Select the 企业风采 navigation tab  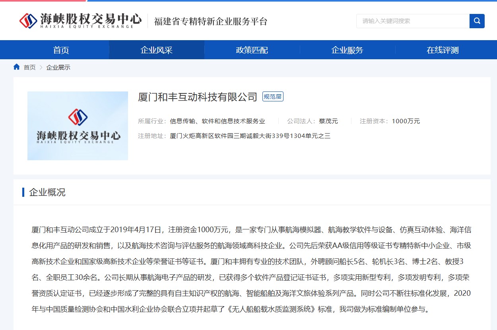(157, 50)
